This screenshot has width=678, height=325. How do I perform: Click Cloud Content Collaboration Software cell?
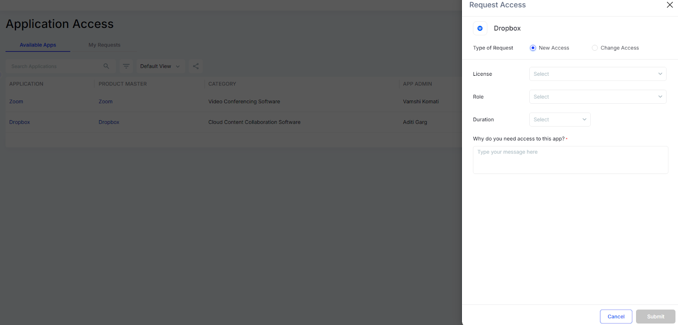pos(254,122)
